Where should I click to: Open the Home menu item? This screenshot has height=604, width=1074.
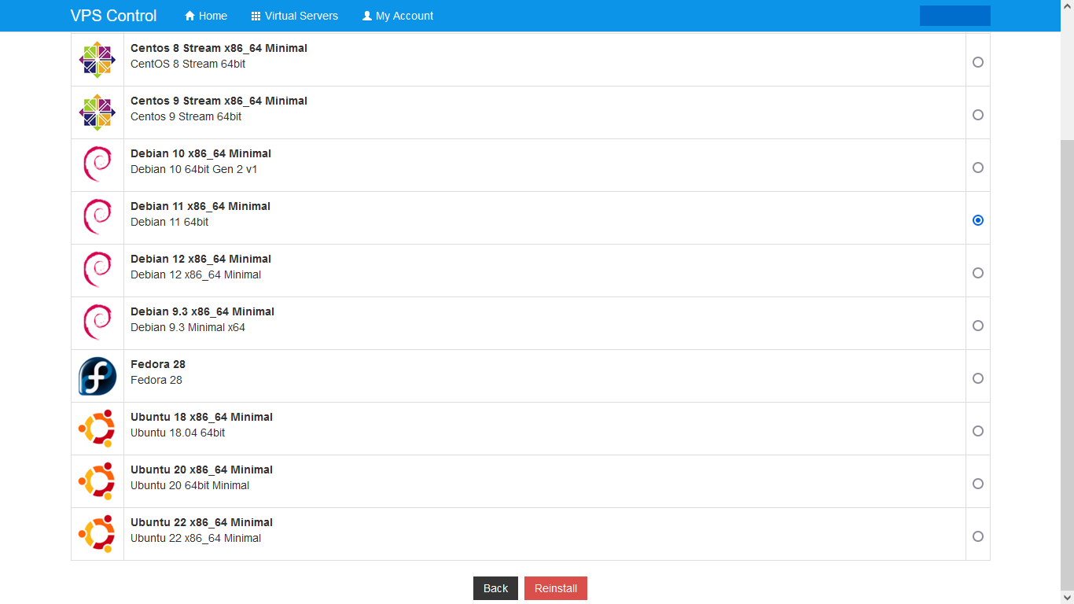206,16
